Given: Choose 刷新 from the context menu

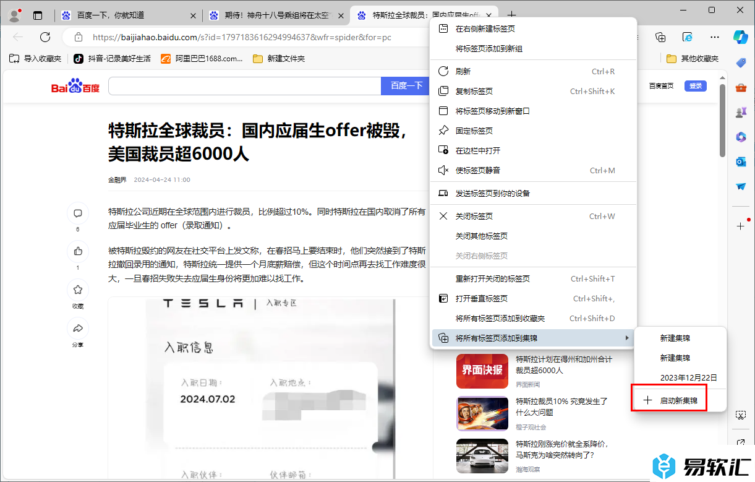Looking at the screenshot, I should (533, 71).
